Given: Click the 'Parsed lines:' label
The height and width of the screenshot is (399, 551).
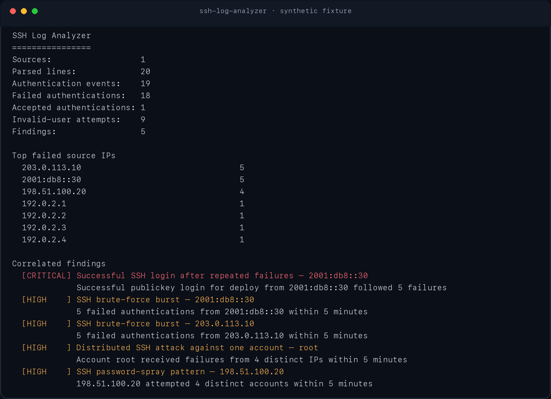Looking at the screenshot, I should (x=44, y=72).
